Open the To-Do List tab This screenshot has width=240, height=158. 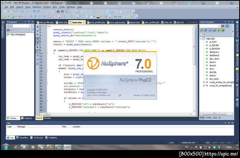coord(37,138)
